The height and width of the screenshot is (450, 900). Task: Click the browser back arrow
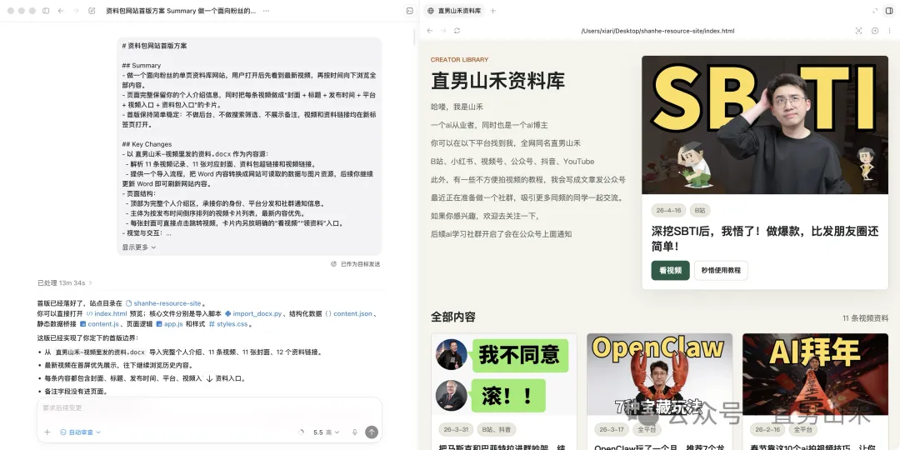point(430,31)
